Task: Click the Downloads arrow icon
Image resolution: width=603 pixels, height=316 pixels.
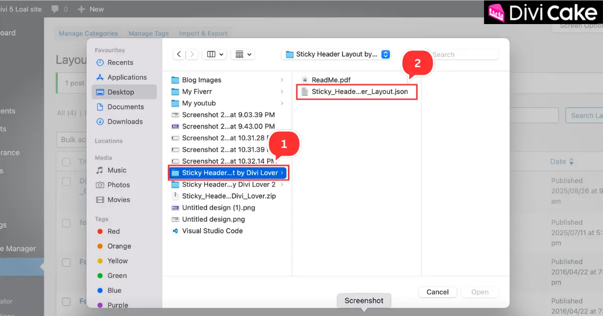Action: (99, 121)
